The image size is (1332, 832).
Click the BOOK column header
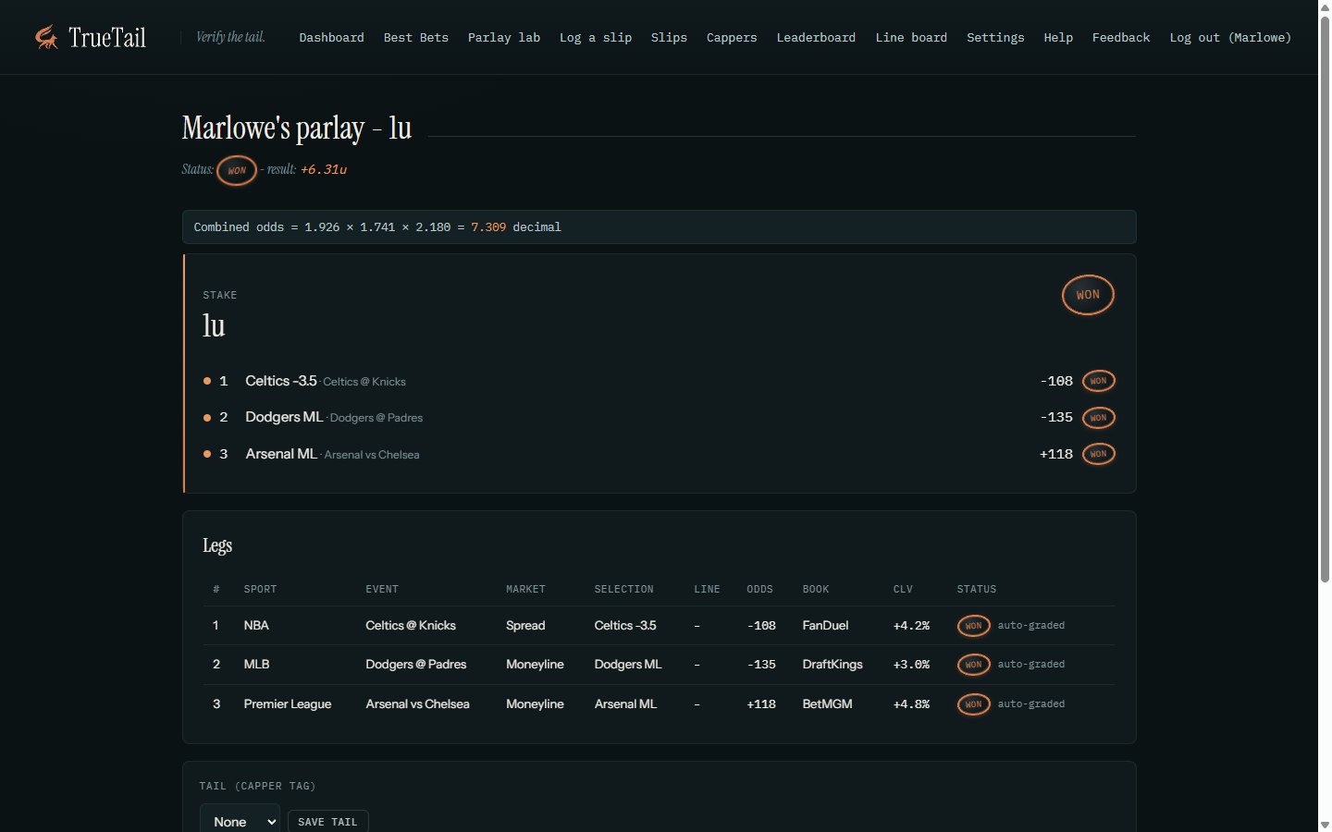pos(816,589)
